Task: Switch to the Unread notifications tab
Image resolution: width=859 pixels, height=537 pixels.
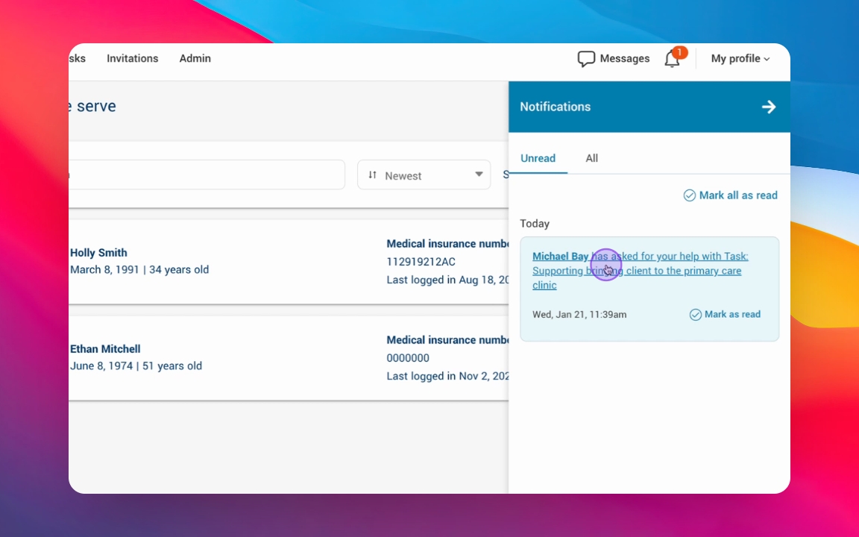Action: pyautogui.click(x=538, y=158)
